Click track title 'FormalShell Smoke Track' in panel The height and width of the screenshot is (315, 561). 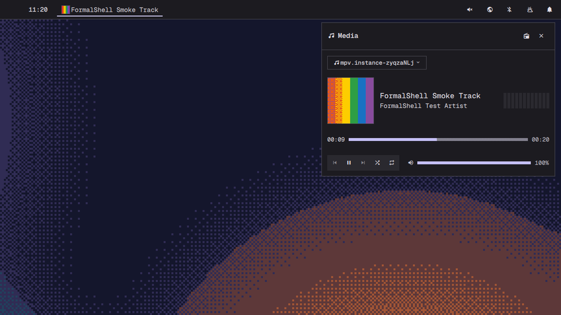pyautogui.click(x=430, y=96)
